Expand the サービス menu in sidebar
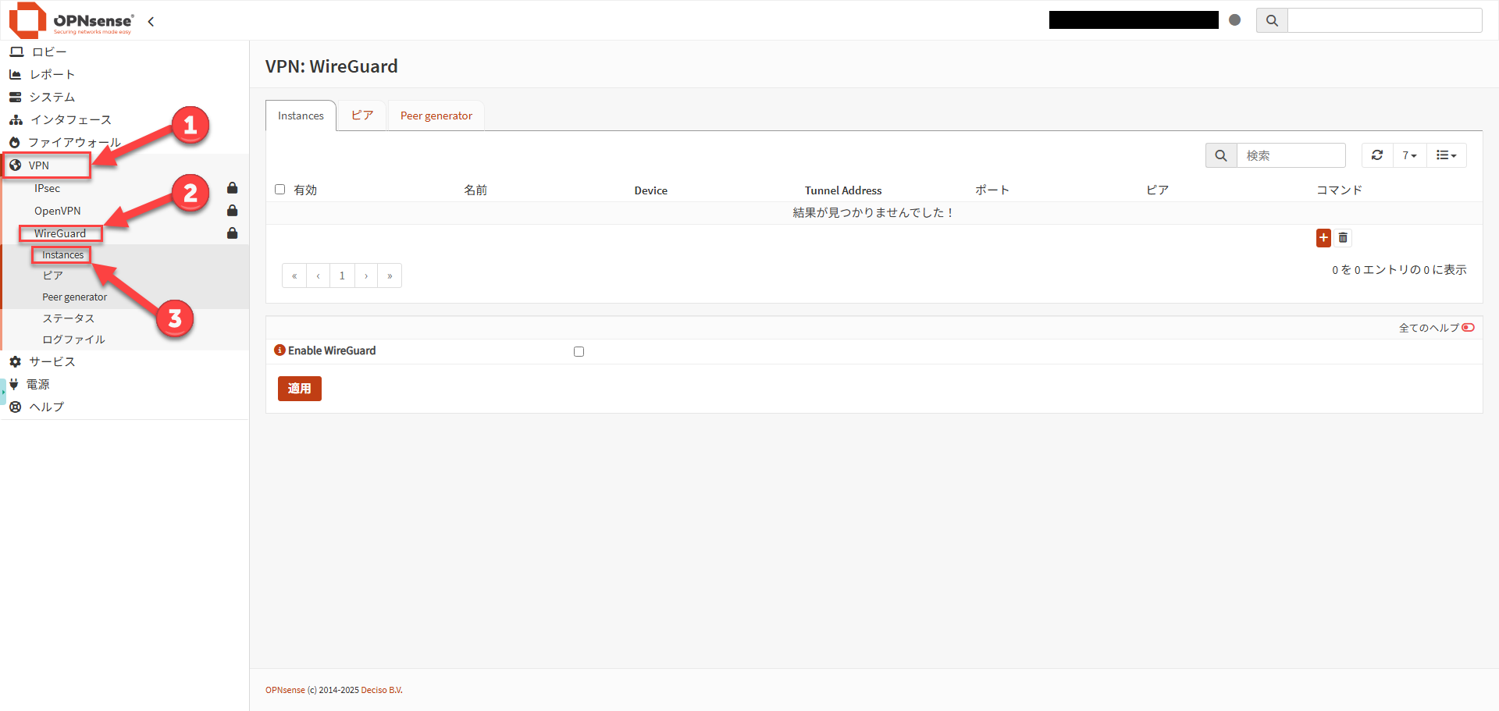This screenshot has height=711, width=1499. click(52, 361)
